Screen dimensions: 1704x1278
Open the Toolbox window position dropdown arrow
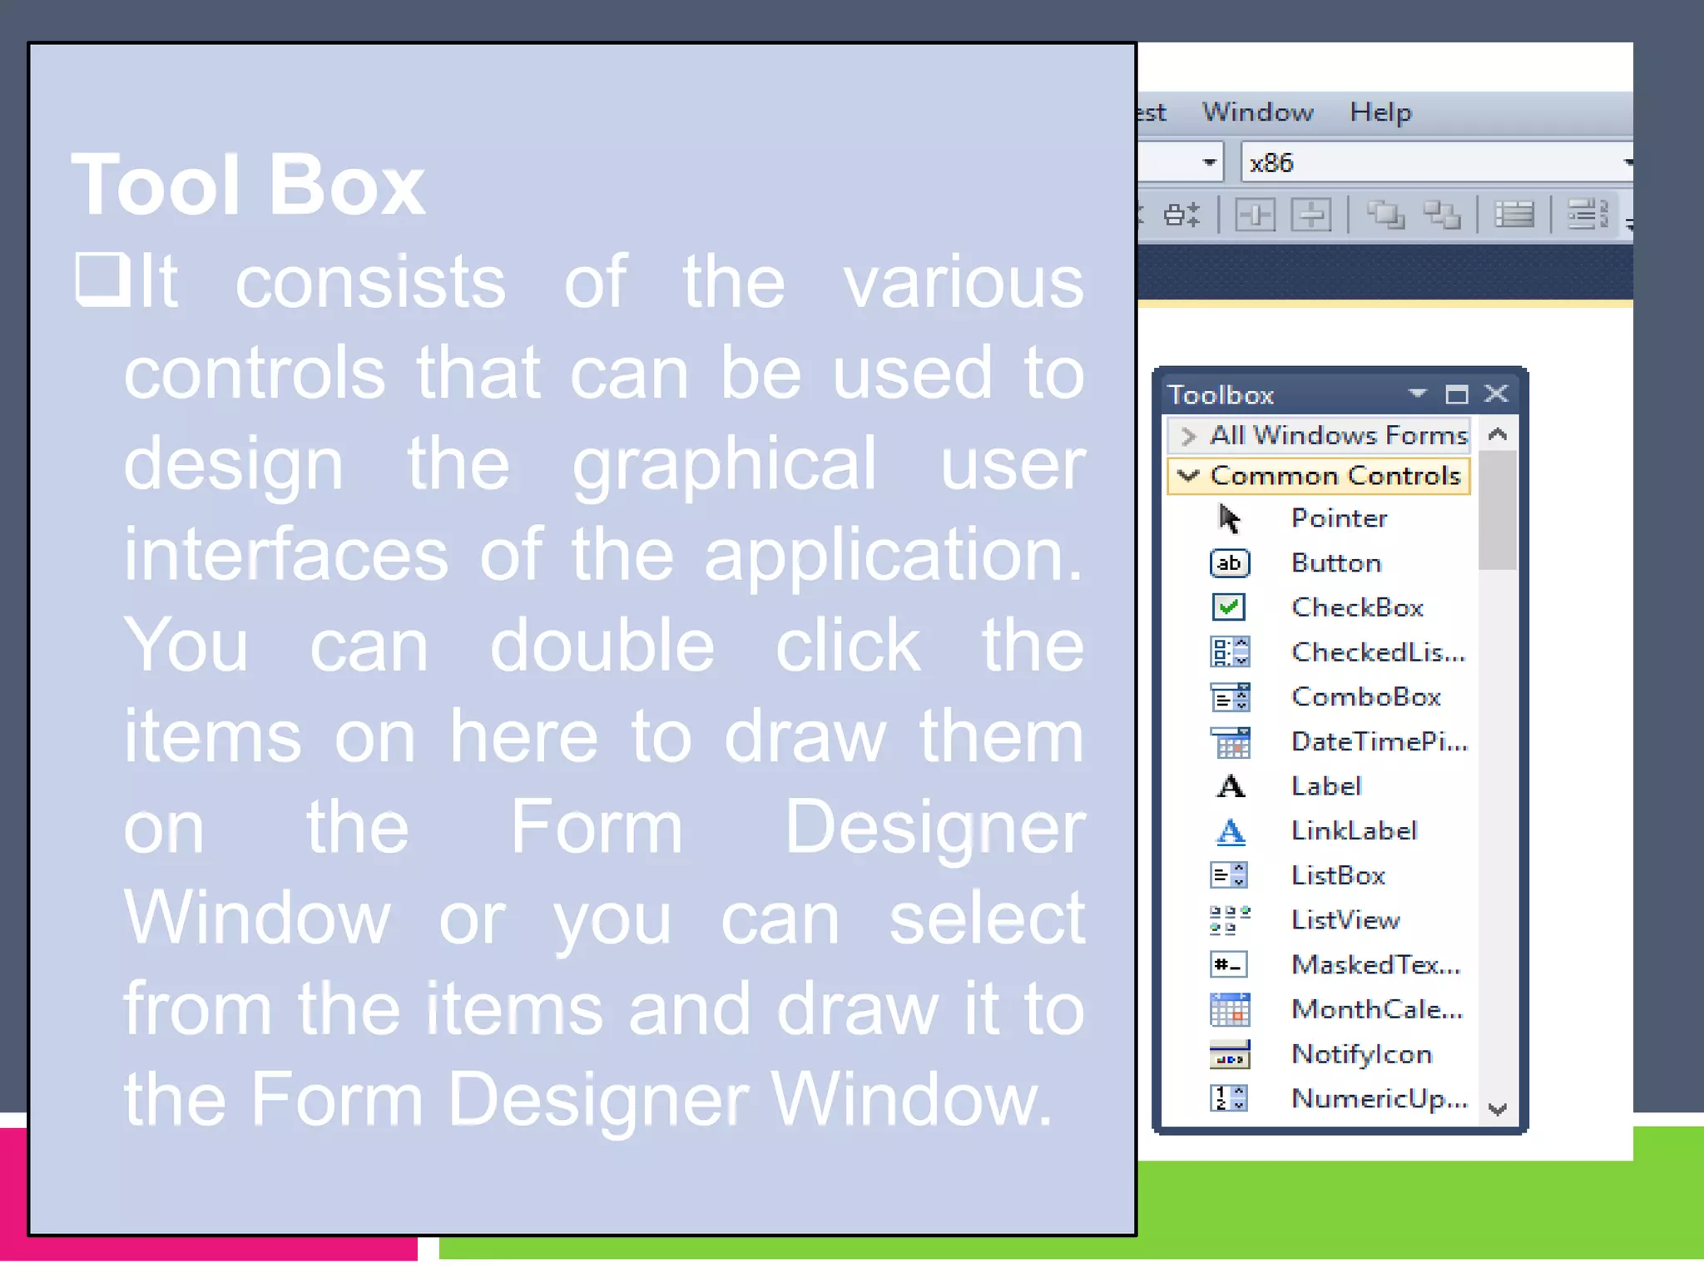pyautogui.click(x=1418, y=393)
